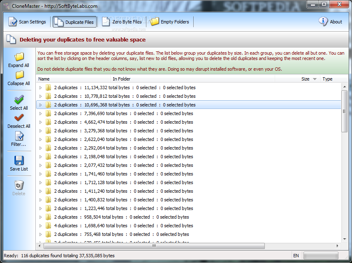The width and height of the screenshot is (352, 263).
Task: Click the horizontal scrollbar left arrow
Action: (x=39, y=246)
